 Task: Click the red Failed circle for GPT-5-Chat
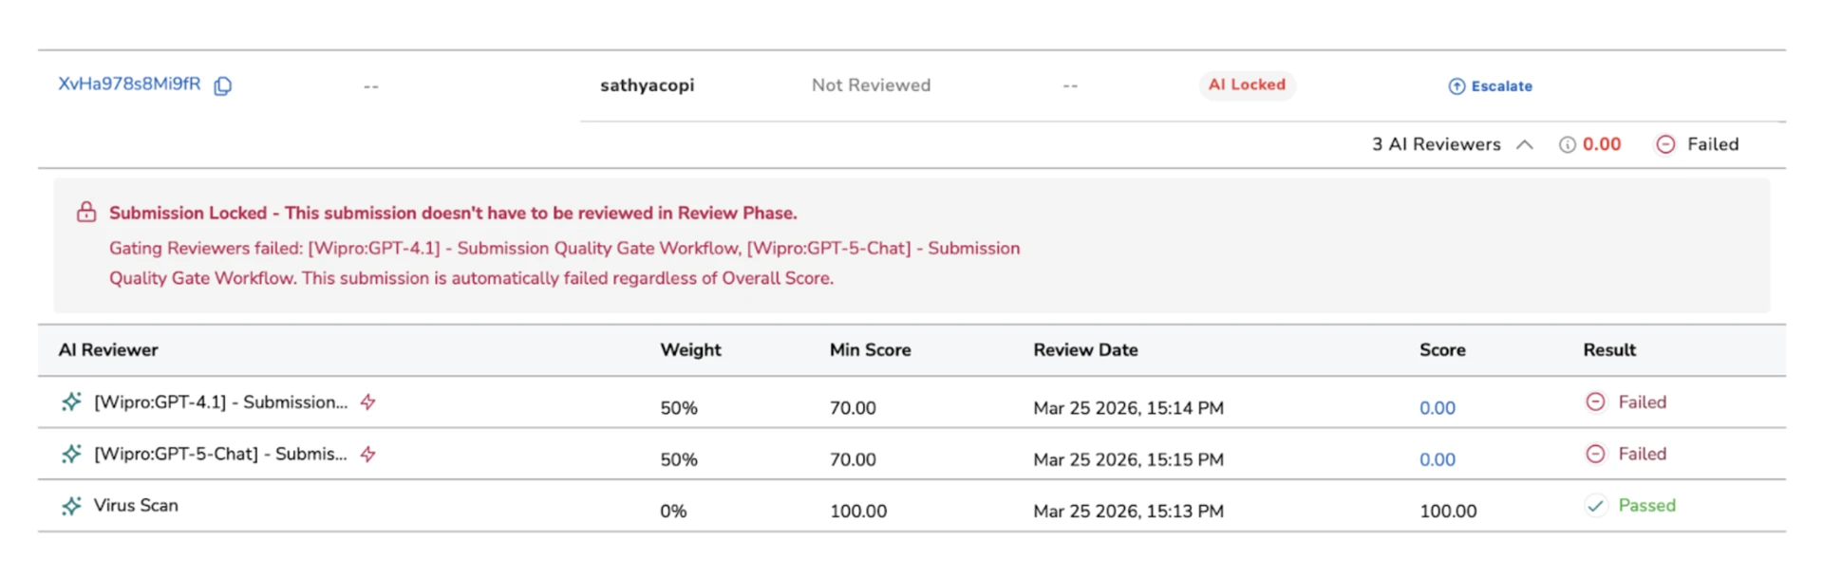pyautogui.click(x=1596, y=453)
